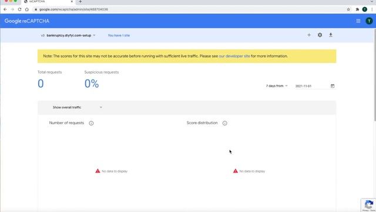376x212 pixels.
Task: Open site settings gear icon
Action: click(x=320, y=35)
